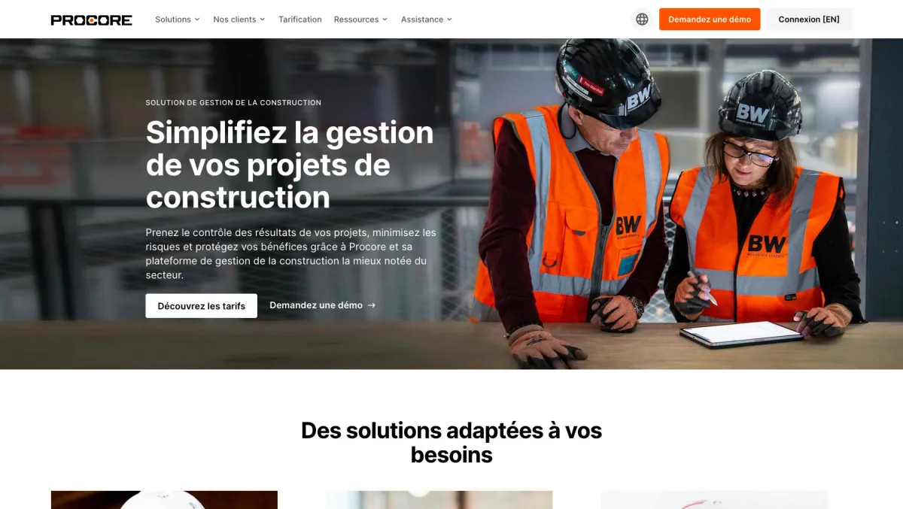Screen dimensions: 903x509
Task: Click the Découvrez les tarifs button
Action: click(x=202, y=306)
